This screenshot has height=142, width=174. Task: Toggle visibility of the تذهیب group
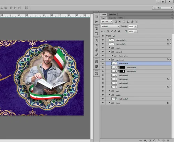tap(103, 95)
